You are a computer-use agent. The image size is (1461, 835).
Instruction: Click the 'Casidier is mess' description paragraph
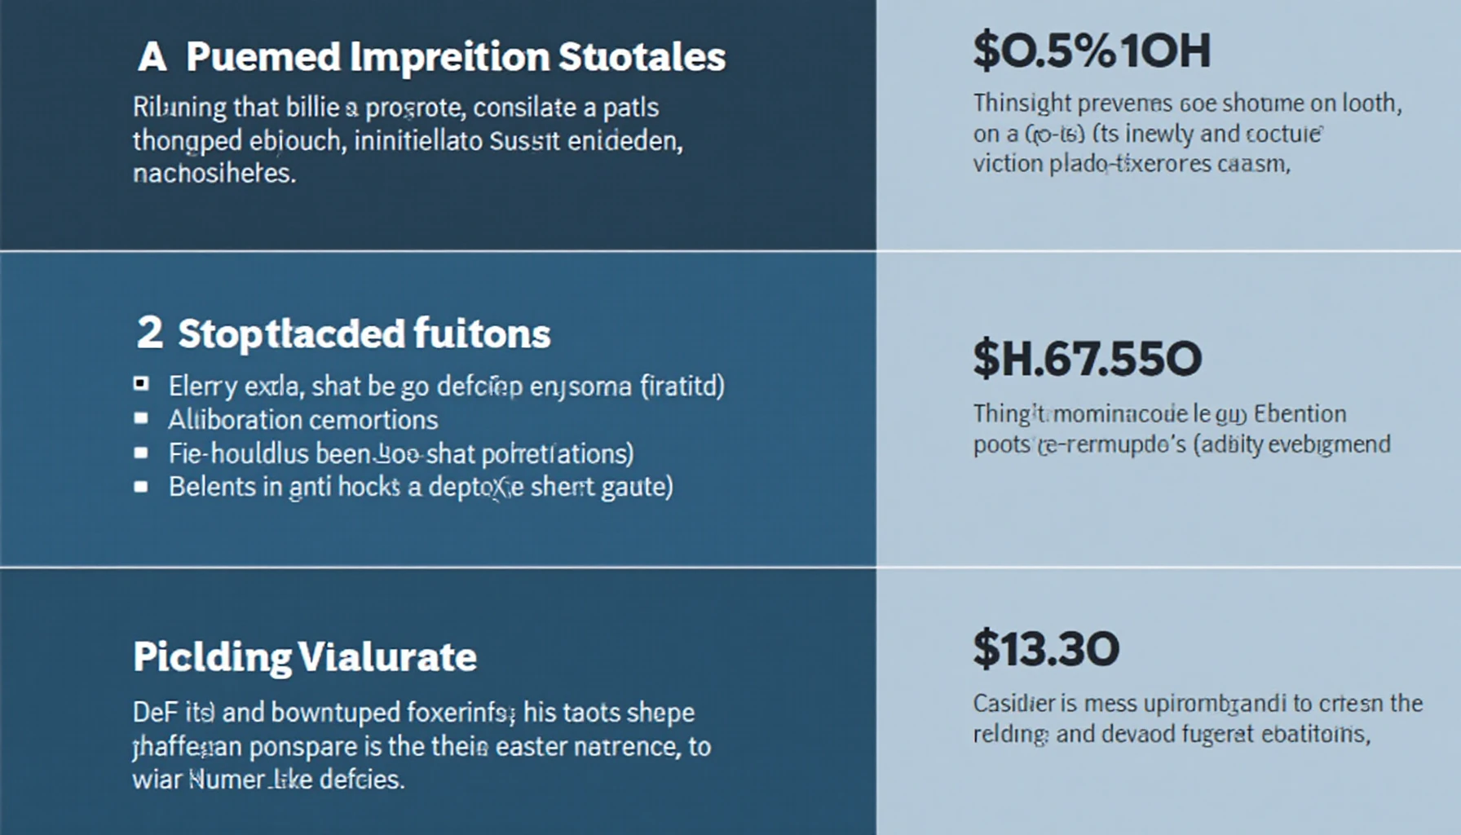[x=1198, y=718]
